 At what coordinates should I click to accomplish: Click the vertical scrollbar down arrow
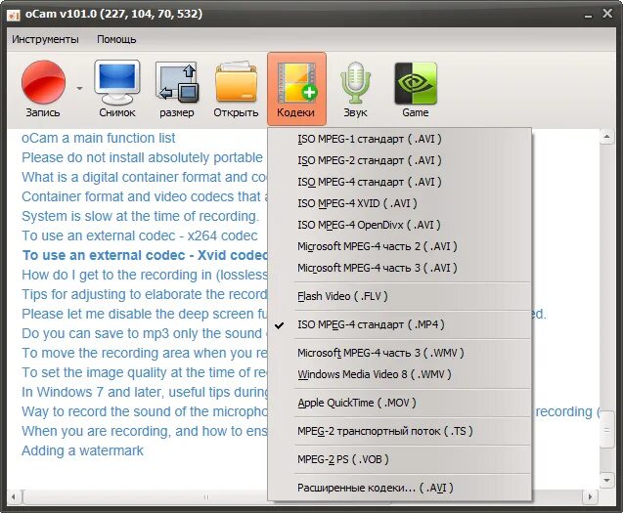pos(606,480)
